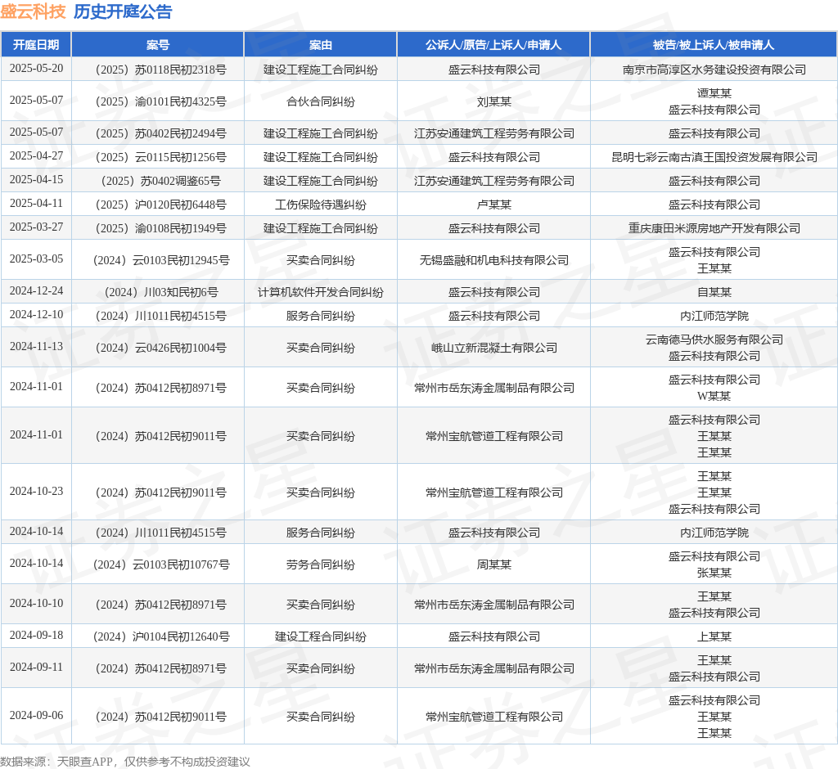Click defendant 昆明七彩云南古滇王国投资发展有限公司
This screenshot has width=838, height=769.
tap(714, 157)
